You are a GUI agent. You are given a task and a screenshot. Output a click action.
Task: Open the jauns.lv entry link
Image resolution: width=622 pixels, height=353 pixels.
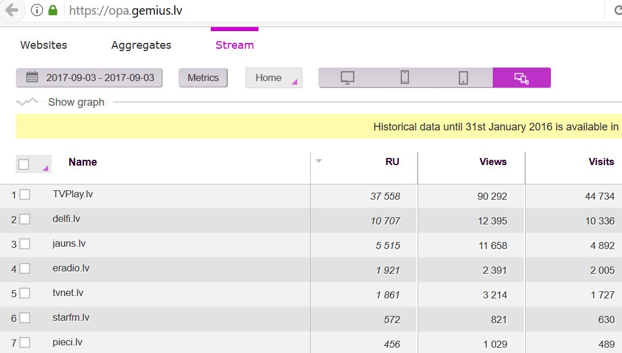click(69, 244)
